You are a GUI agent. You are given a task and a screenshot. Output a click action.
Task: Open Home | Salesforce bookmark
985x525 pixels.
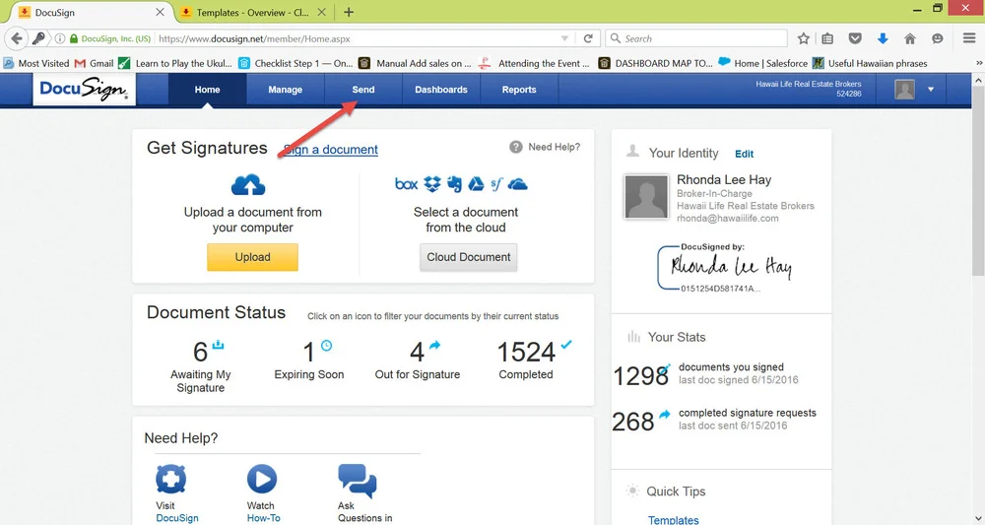coord(763,63)
